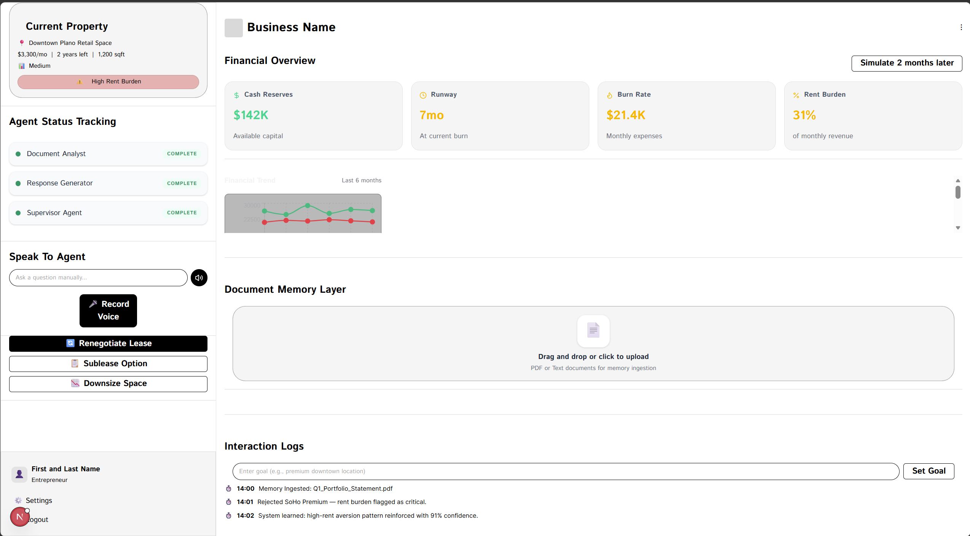This screenshot has height=536, width=970.
Task: Click the Enter goal text field
Action: 565,471
